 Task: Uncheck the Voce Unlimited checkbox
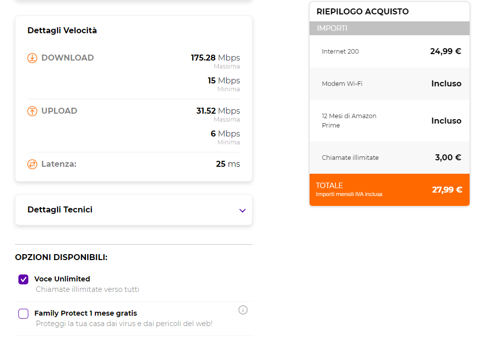point(23,279)
